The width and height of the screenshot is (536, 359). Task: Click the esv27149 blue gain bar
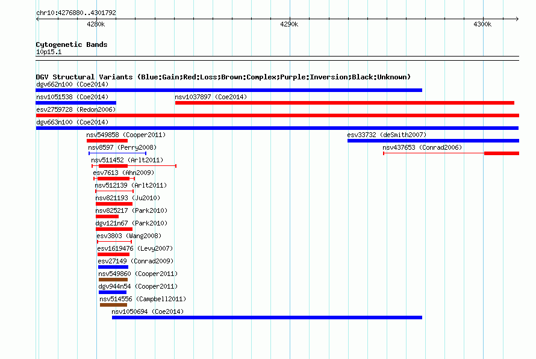click(113, 267)
